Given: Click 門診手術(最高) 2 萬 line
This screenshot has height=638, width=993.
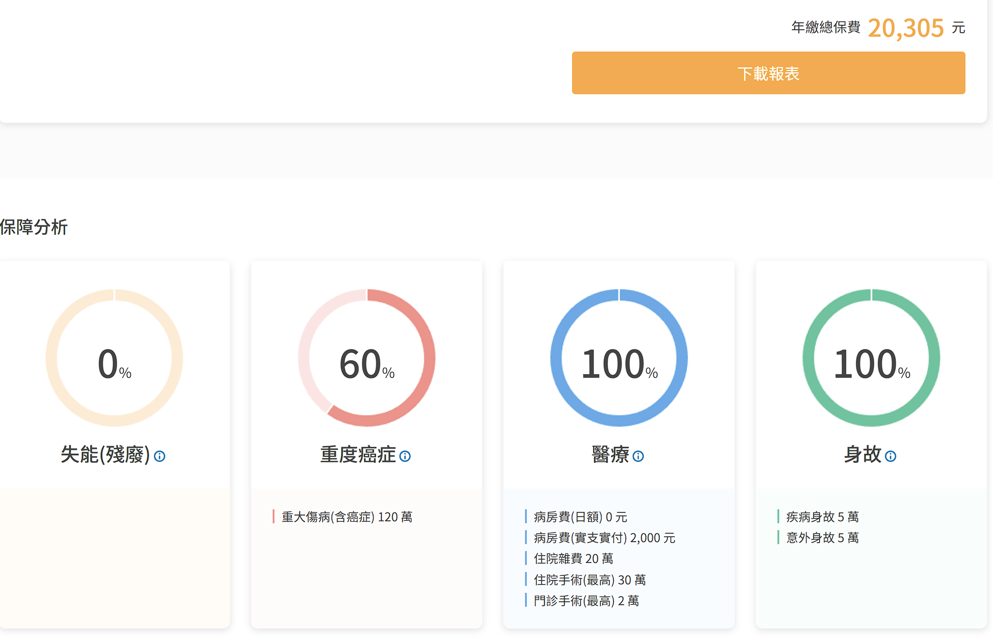Looking at the screenshot, I should [x=586, y=601].
